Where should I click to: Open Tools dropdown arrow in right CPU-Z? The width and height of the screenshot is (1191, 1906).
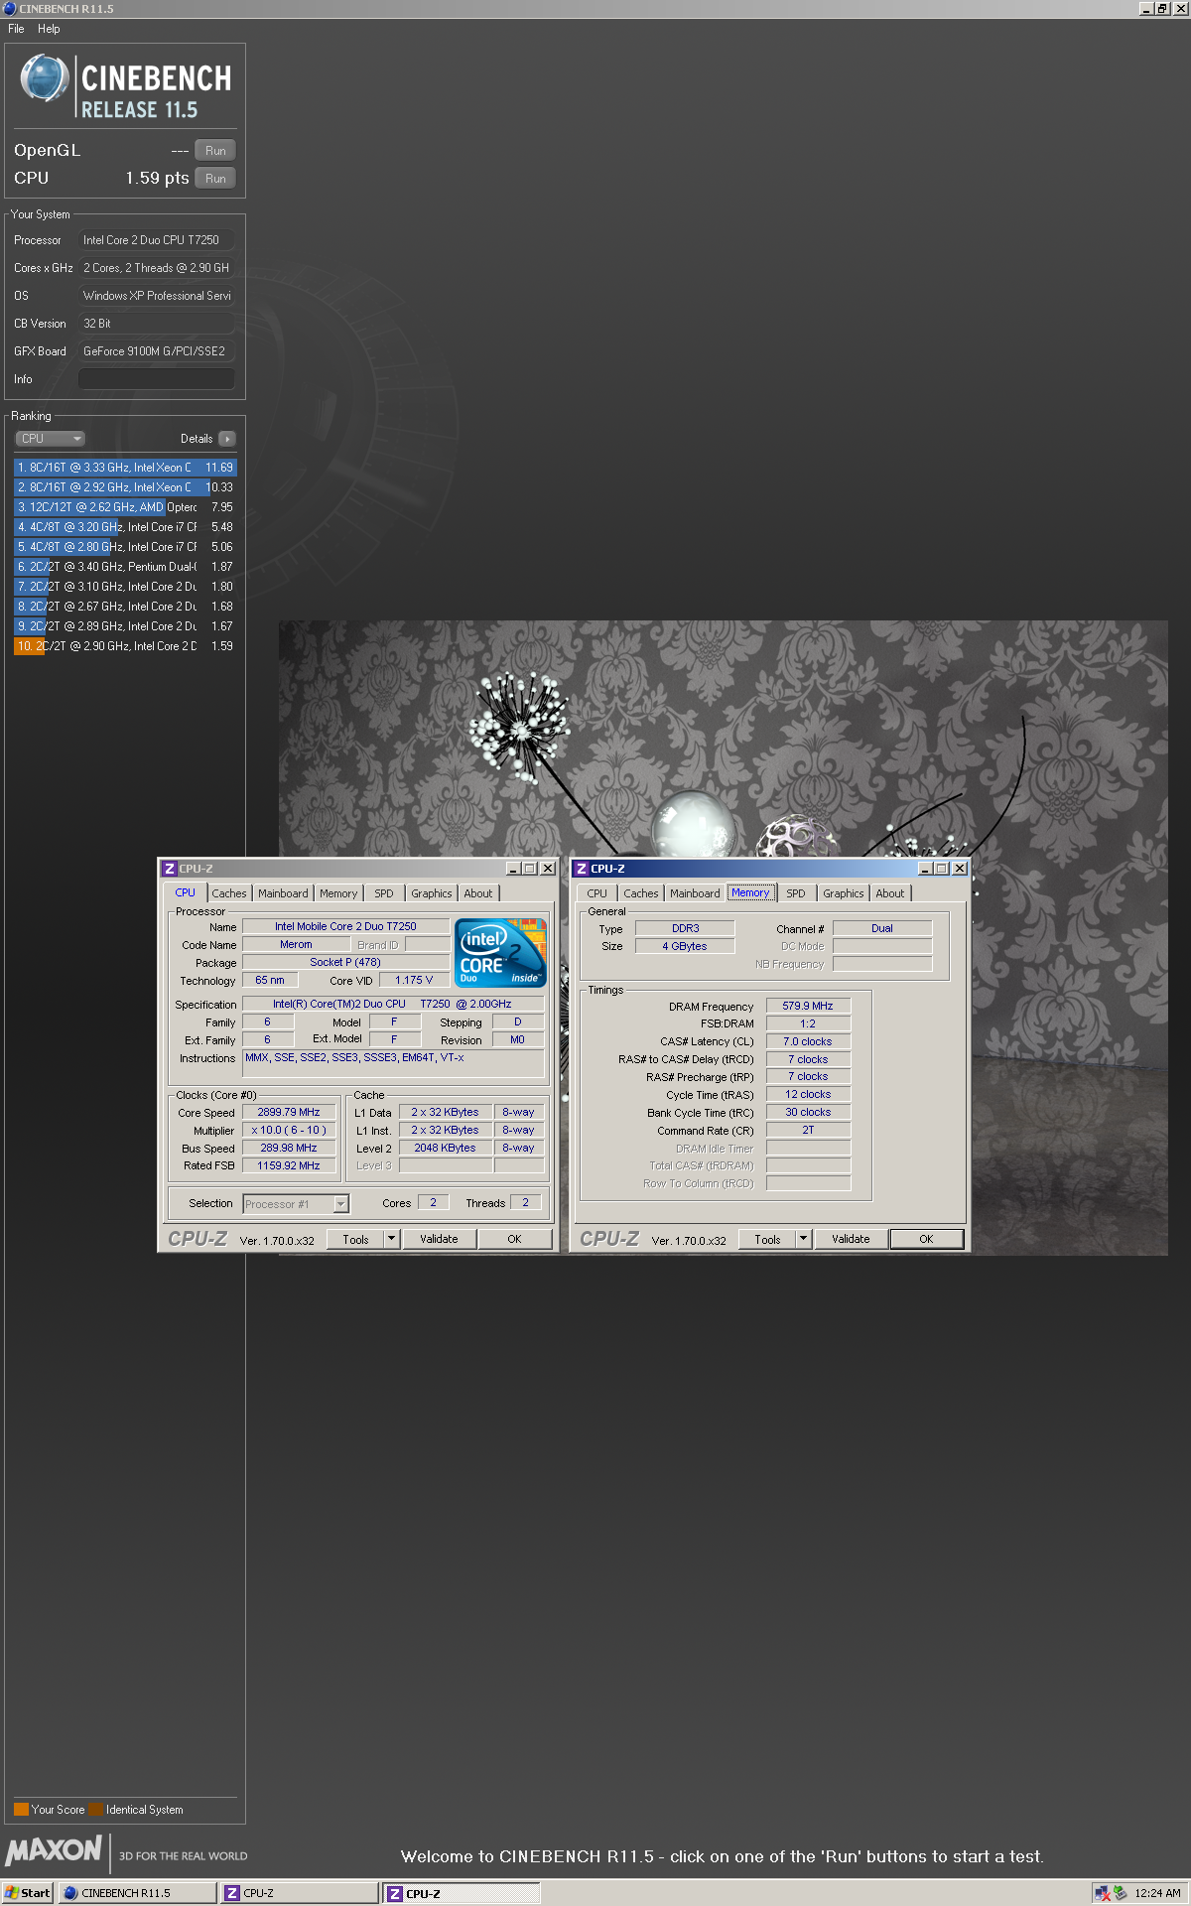pos(804,1239)
